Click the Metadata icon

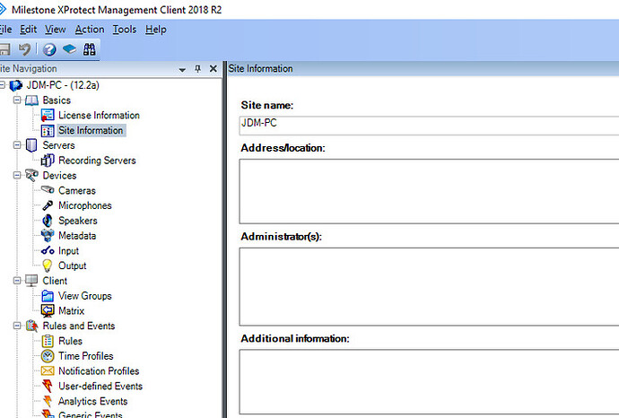48,236
